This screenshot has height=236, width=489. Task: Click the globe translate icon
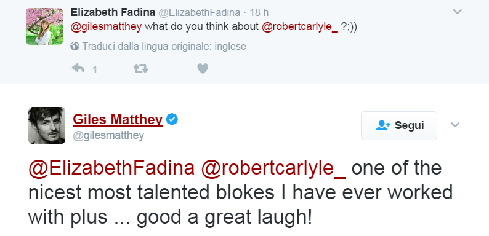point(75,46)
